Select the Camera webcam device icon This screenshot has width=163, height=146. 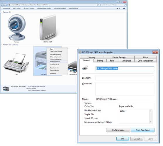(17, 28)
